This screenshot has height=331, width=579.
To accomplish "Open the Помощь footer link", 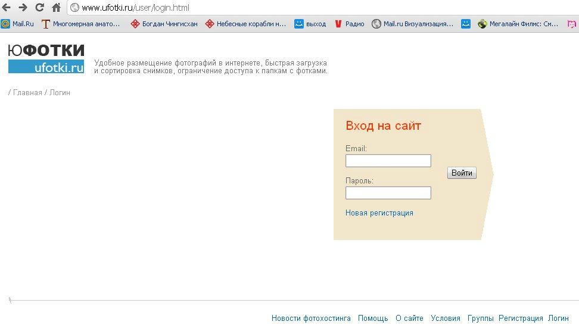I will point(373,318).
